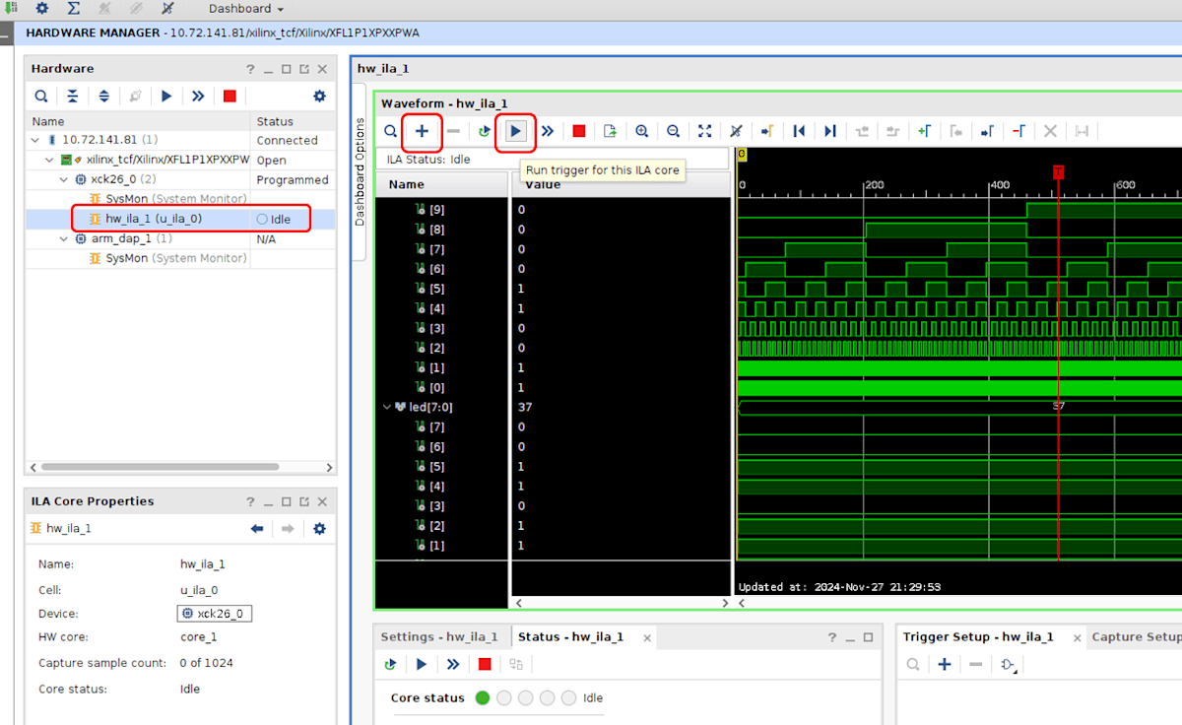Expand all in Hardware panel
The width and height of the screenshot is (1182, 725).
tap(104, 96)
